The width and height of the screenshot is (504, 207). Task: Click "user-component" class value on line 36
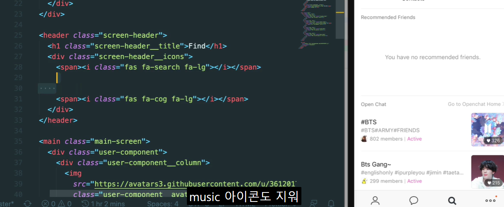tap(128, 152)
